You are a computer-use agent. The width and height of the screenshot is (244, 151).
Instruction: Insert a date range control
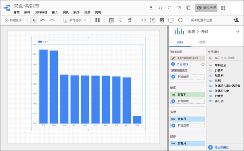coord(111,20)
